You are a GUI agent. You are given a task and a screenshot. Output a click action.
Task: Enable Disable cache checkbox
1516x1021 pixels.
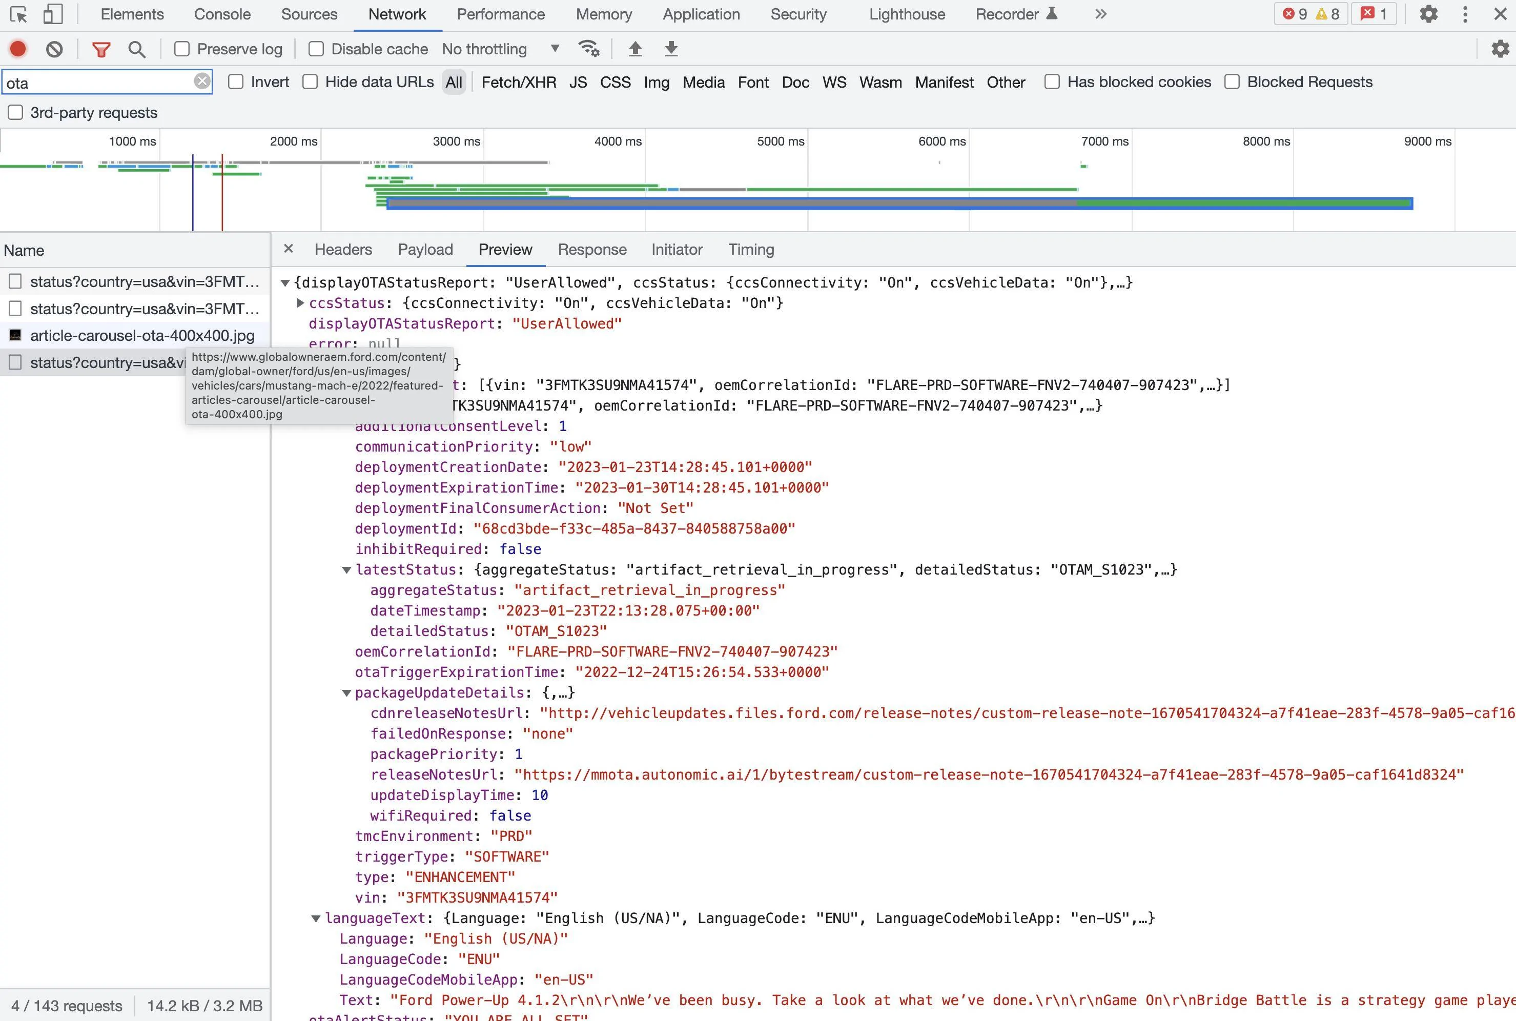[x=316, y=49]
